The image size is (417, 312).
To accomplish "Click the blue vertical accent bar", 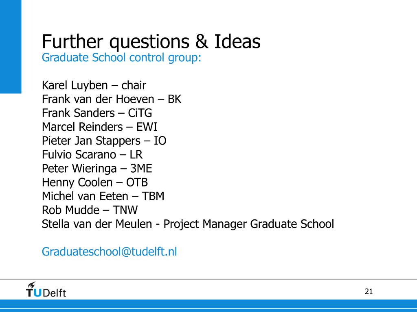I will [11, 47].
